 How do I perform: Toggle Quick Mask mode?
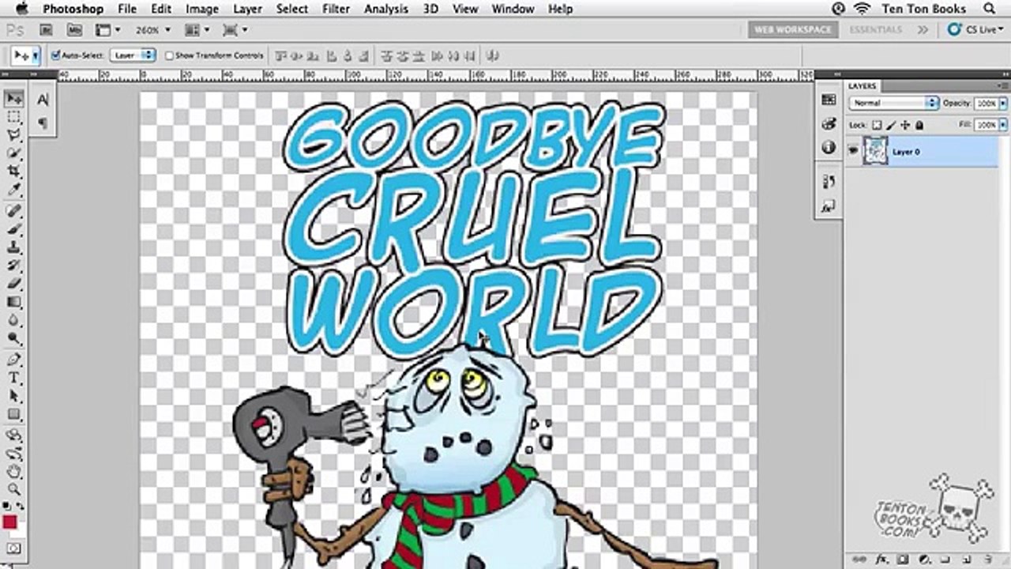(14, 548)
